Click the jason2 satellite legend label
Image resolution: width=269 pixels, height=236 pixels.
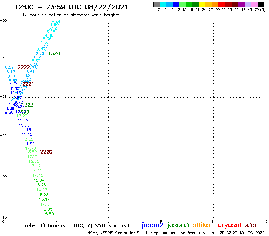point(153,225)
